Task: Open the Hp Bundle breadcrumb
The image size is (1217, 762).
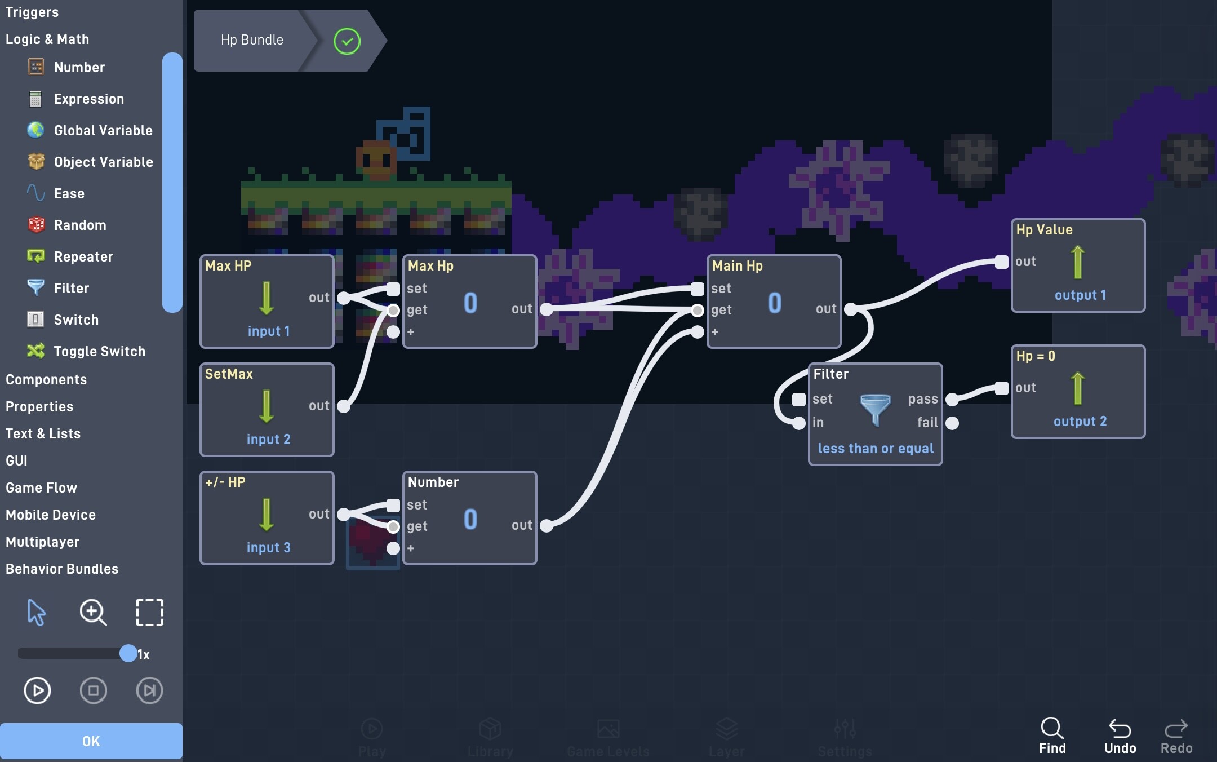Action: (x=252, y=40)
